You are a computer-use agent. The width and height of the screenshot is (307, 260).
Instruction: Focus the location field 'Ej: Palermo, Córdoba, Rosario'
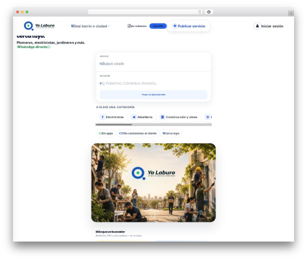[x=153, y=84]
